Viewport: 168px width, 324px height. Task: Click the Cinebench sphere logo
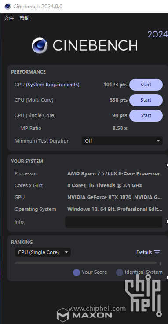coord(40,45)
